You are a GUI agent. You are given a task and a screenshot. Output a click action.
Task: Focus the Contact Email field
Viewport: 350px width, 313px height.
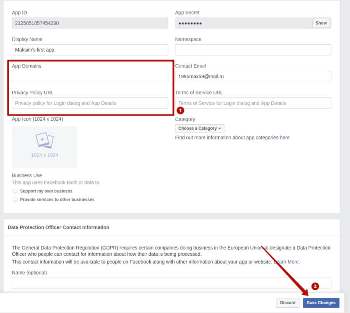[x=253, y=76]
